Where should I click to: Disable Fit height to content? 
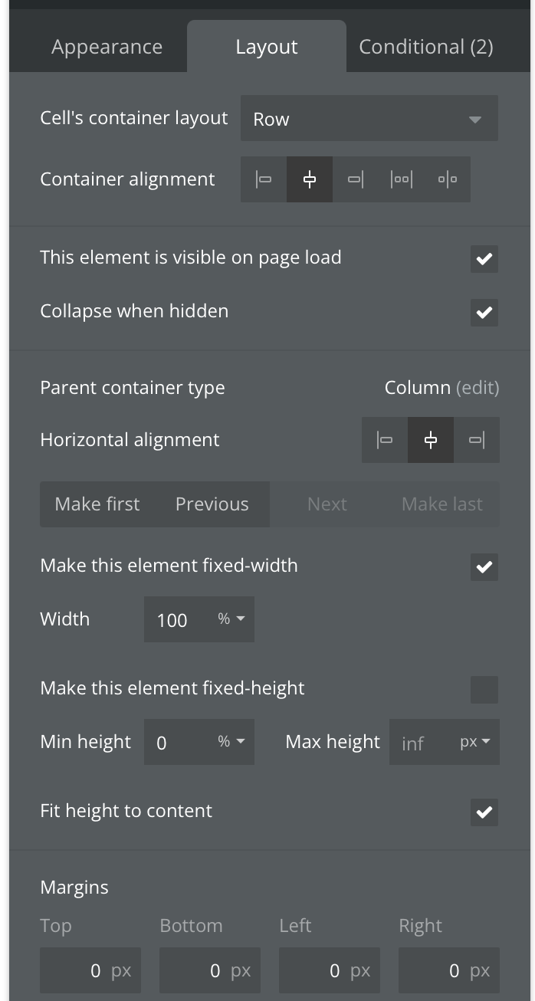(x=484, y=812)
